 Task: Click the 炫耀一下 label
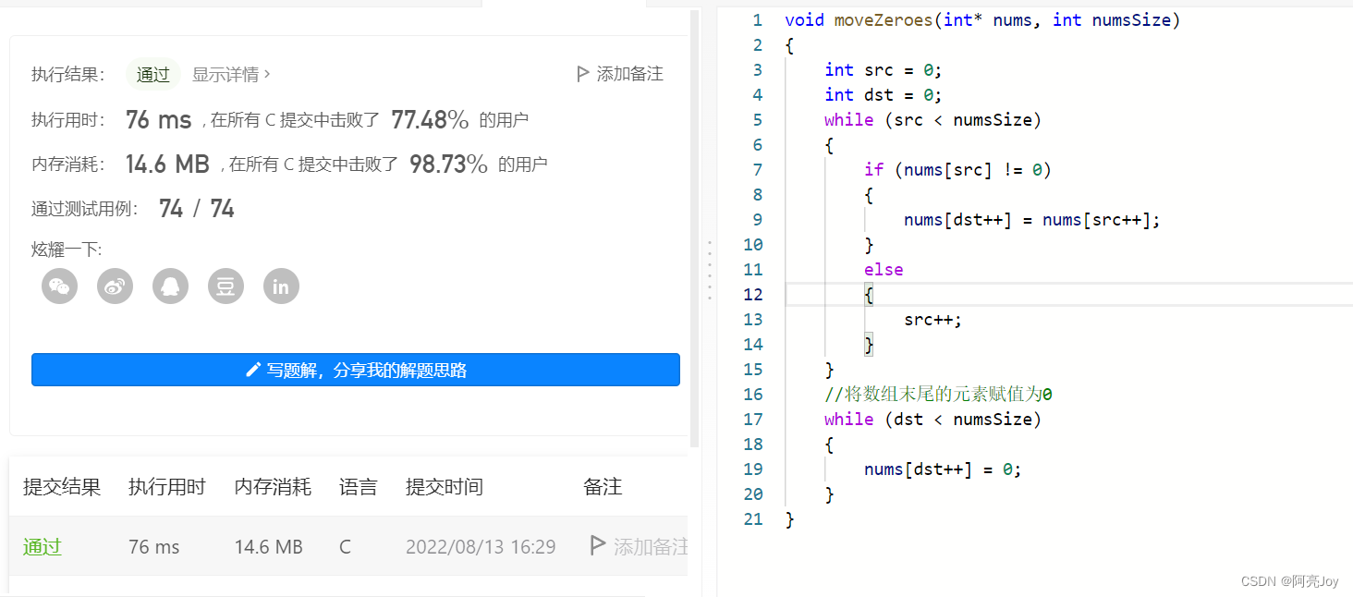67,250
